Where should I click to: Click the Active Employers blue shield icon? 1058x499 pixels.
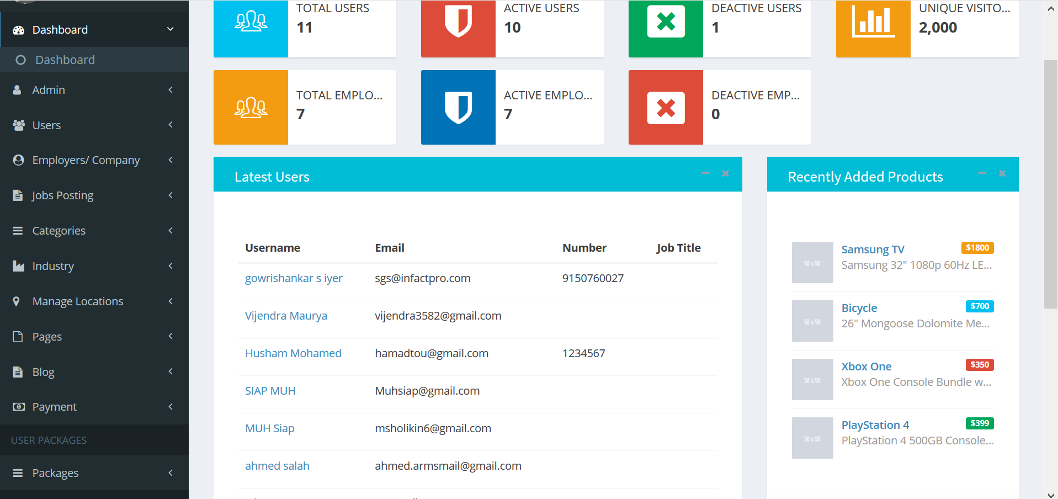458,108
